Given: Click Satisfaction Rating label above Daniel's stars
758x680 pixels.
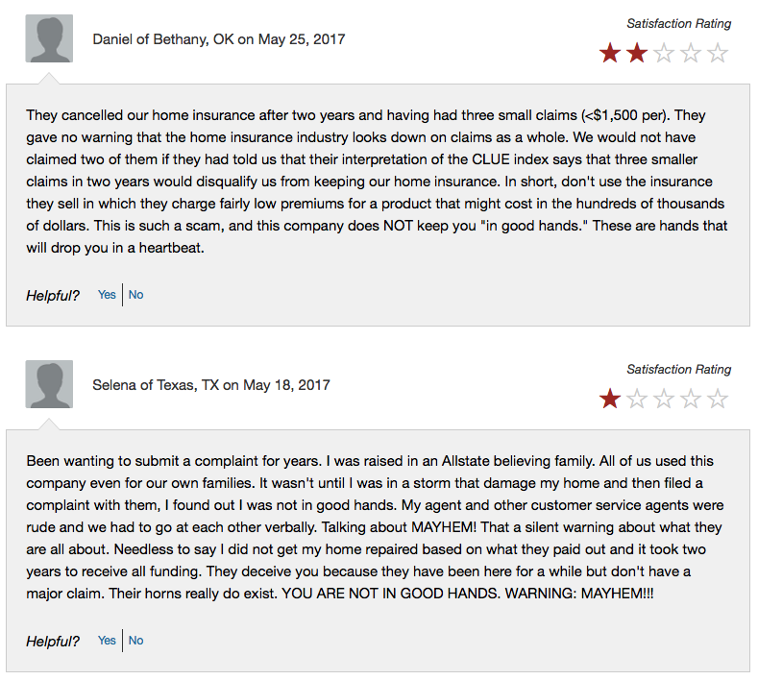Looking at the screenshot, I should click(678, 23).
